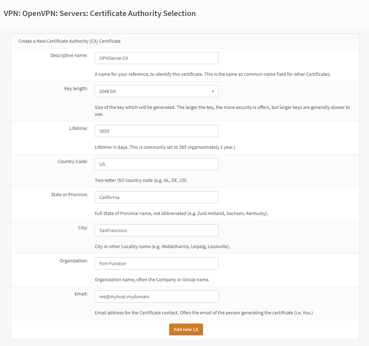369x346 pixels.
Task: Click the Organization name help text
Action: (x=152, y=280)
